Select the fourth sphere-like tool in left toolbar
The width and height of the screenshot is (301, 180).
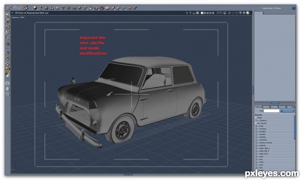8,32
